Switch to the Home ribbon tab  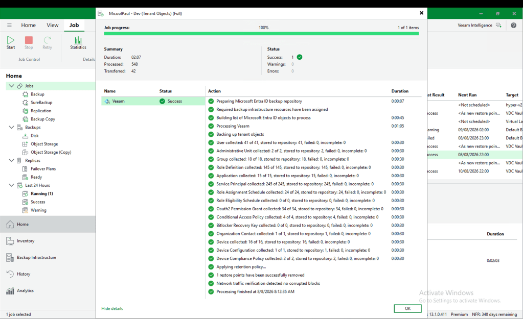(x=28, y=25)
